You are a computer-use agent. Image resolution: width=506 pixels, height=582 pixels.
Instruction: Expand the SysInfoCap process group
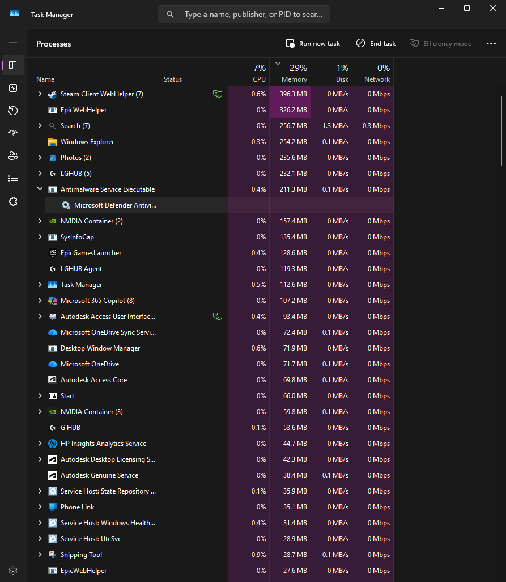(40, 237)
